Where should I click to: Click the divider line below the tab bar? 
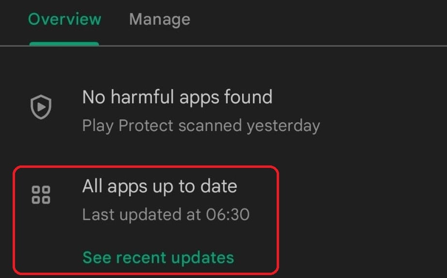pyautogui.click(x=223, y=46)
